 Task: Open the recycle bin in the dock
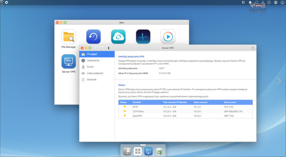pos(159,151)
